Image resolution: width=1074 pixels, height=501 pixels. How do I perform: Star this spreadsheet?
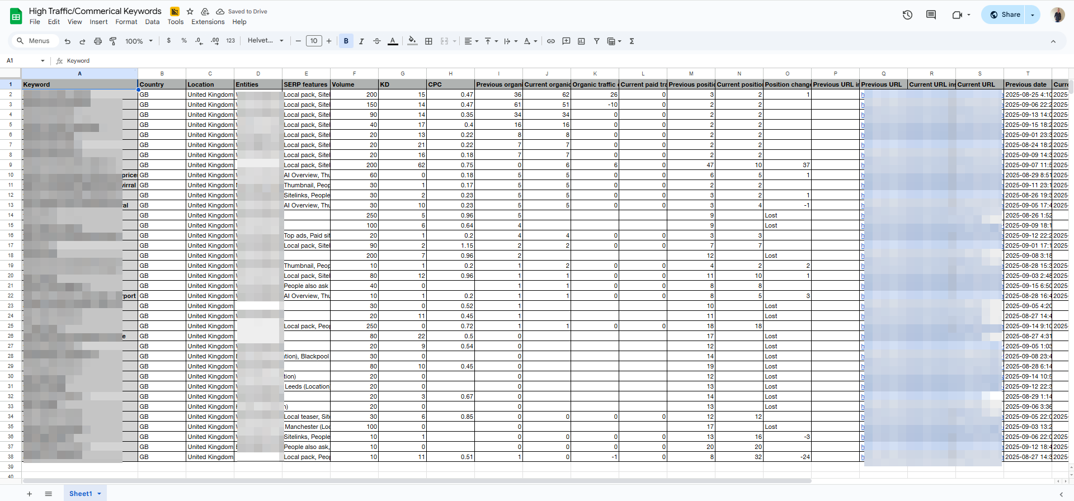point(190,11)
